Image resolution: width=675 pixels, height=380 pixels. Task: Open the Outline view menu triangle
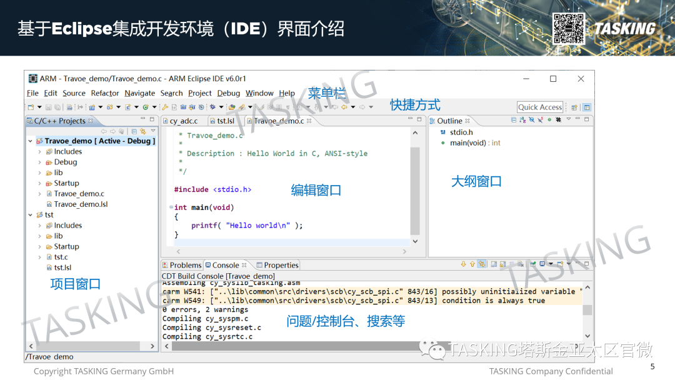click(568, 119)
